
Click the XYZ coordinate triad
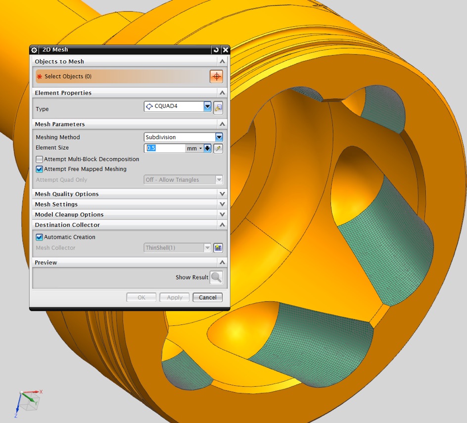click(29, 403)
